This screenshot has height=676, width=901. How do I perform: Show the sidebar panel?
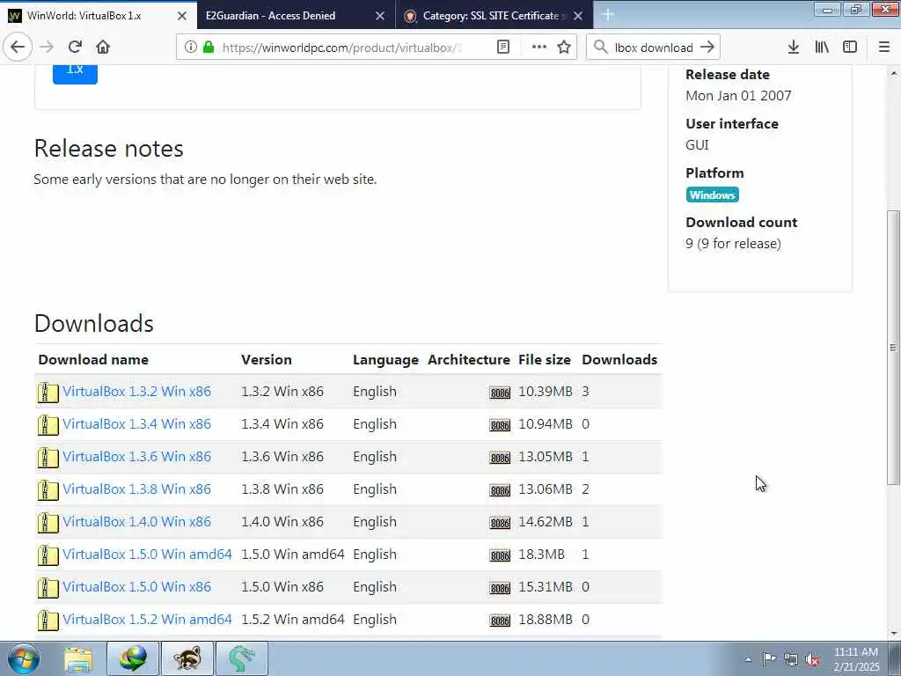pyautogui.click(x=850, y=48)
